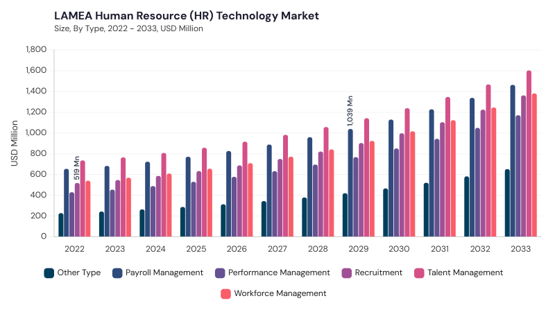
Task: Toggle the Recruitment legend label
Action: point(379,272)
